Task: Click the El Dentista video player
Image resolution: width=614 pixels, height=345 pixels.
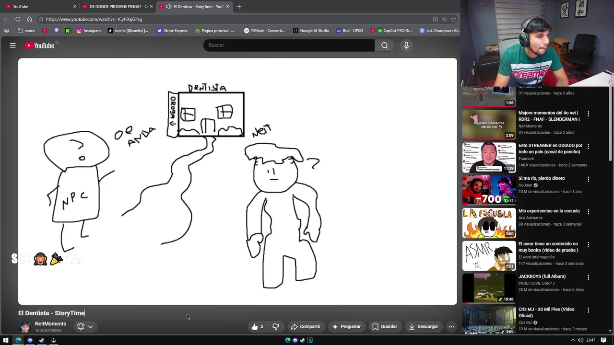Action: click(x=237, y=181)
